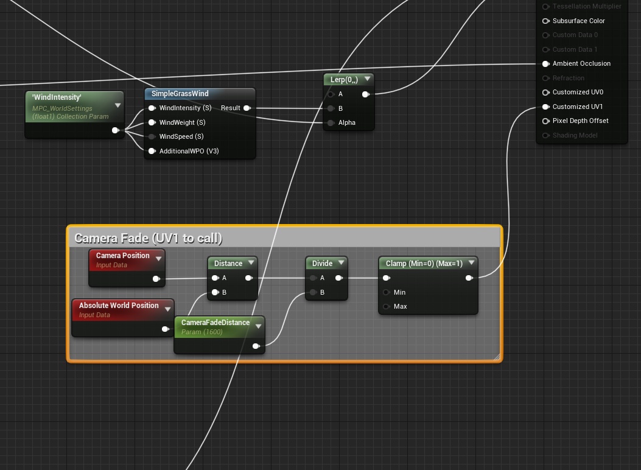Select the Pixel Depth Offset input pin

[546, 121]
